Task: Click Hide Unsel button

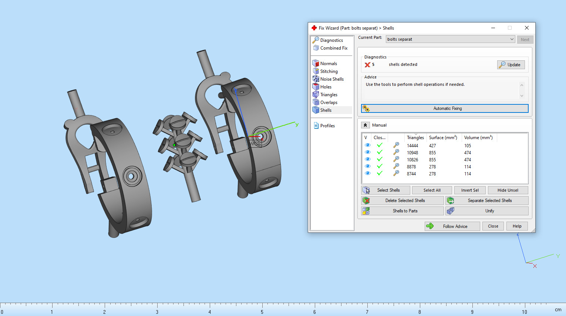Action: pyautogui.click(x=508, y=190)
